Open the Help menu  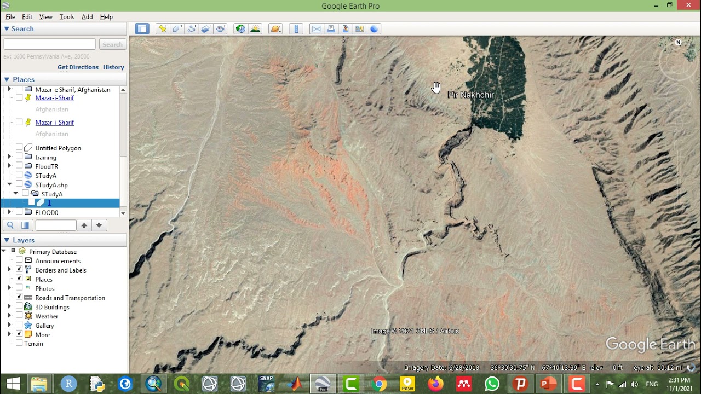106,17
